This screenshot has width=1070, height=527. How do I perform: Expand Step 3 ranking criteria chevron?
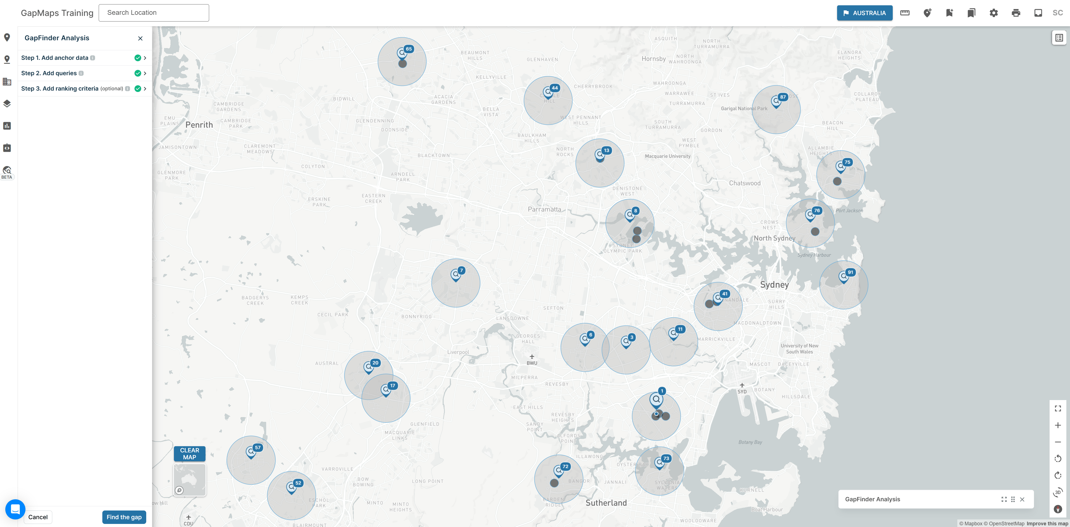tap(145, 88)
